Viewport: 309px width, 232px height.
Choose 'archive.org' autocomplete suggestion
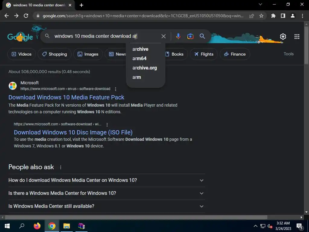click(145, 68)
